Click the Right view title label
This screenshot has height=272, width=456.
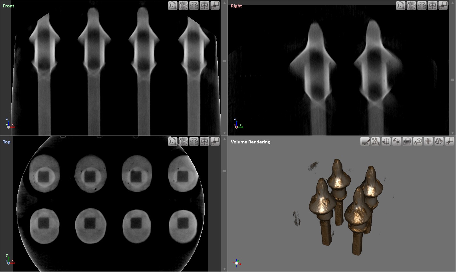click(236, 6)
